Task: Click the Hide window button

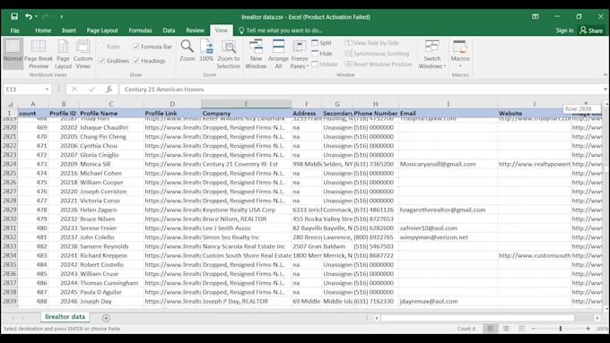Action: [x=322, y=54]
